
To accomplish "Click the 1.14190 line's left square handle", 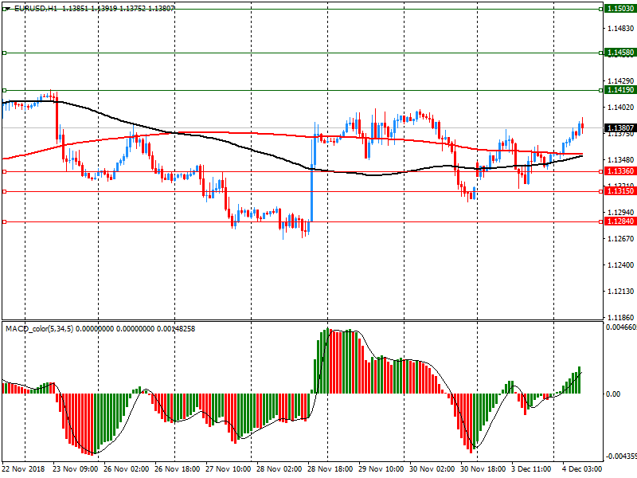I will coord(4,91).
